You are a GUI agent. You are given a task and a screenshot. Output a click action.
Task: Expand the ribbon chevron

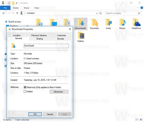click(138, 8)
